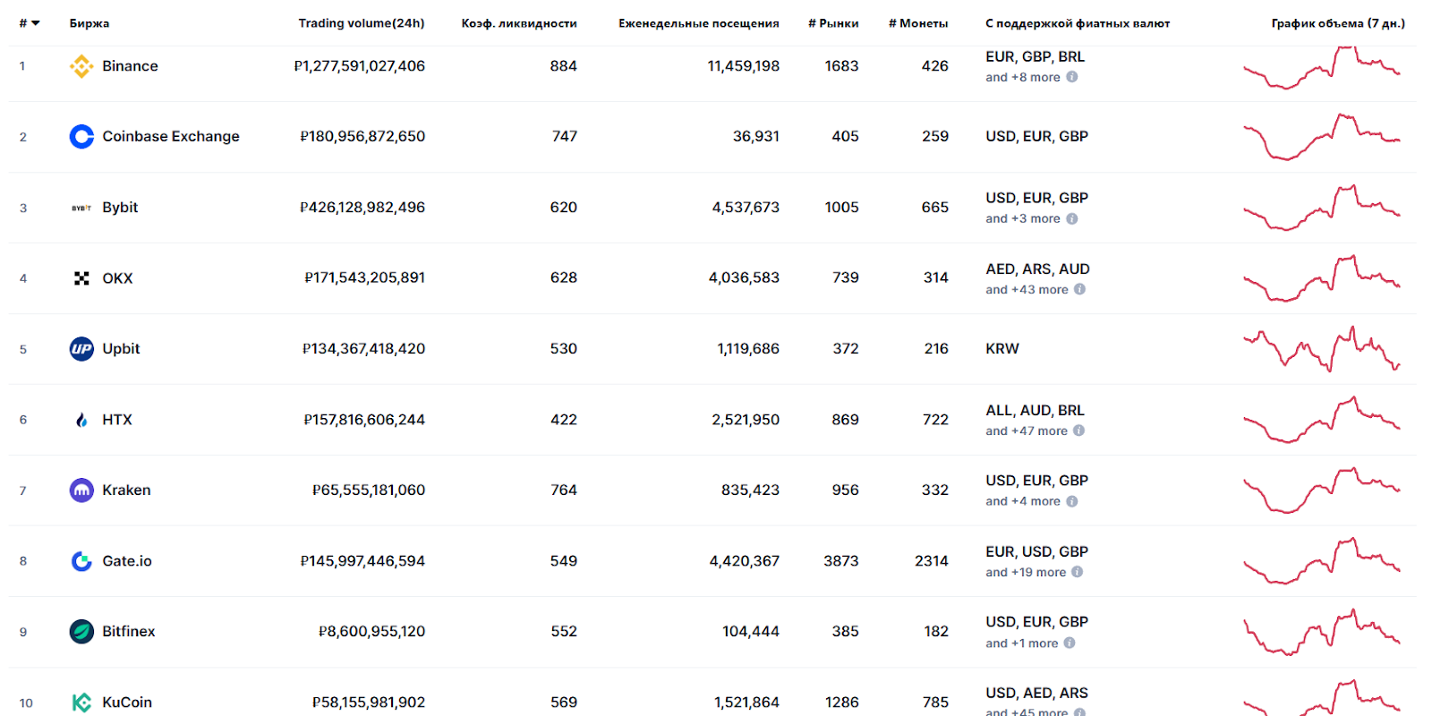This screenshot has width=1432, height=716.
Task: Expand Gate.io 'and +19 more' fiat list
Action: pyautogui.click(x=1026, y=572)
